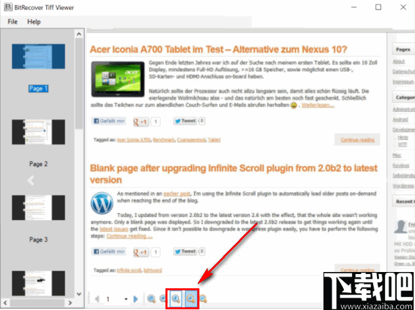Click the Blank page after upgrading heading
Viewport: 415px width, 310px height.
pyautogui.click(x=234, y=174)
